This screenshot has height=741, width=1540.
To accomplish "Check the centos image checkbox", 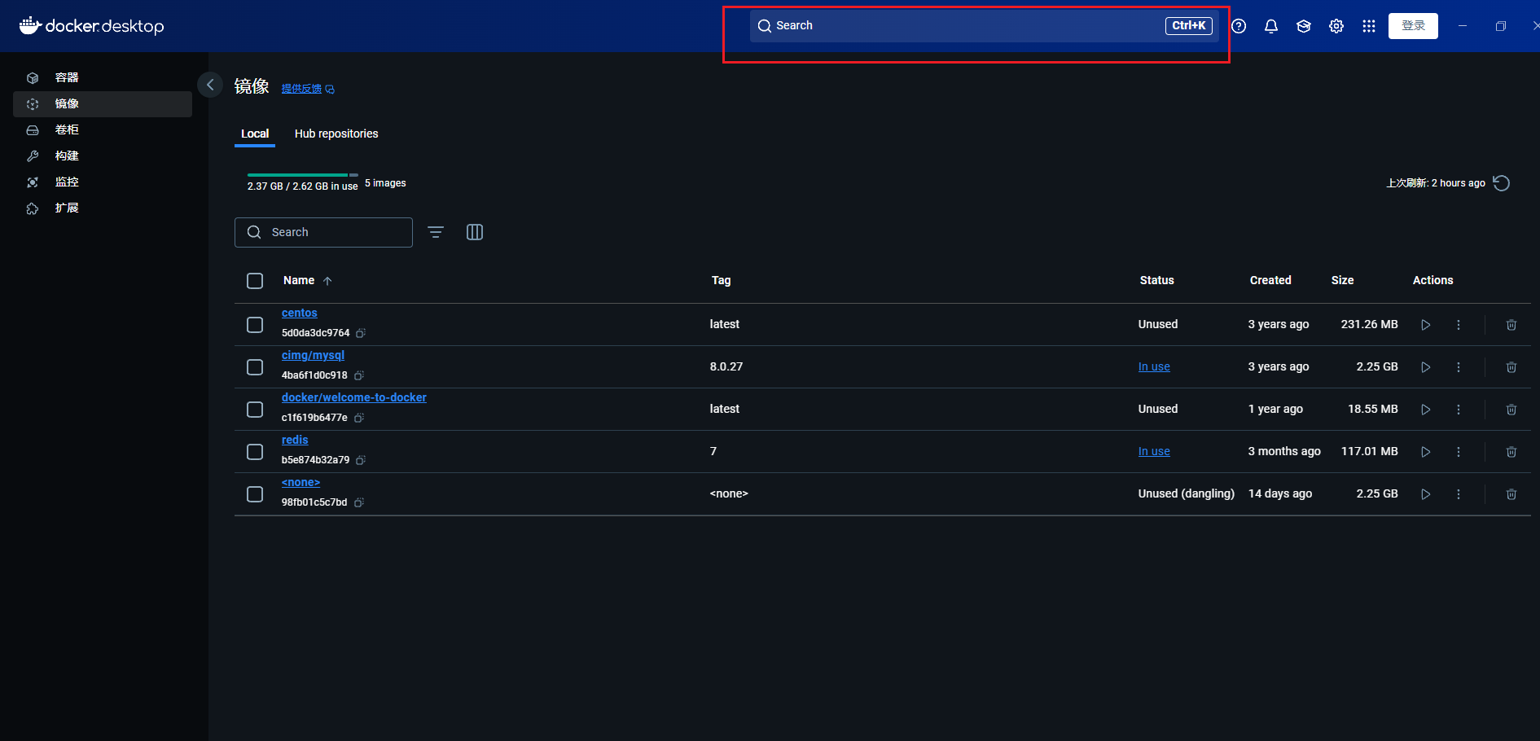I will coord(255,325).
